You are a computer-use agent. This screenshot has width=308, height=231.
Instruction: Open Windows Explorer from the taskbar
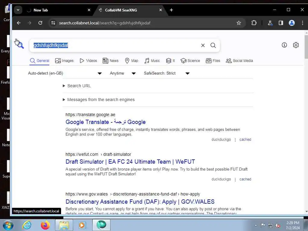pos(64,225)
